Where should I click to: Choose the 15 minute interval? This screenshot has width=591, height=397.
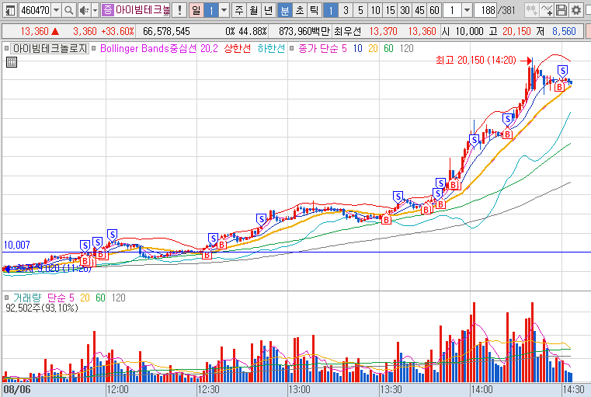390,10
